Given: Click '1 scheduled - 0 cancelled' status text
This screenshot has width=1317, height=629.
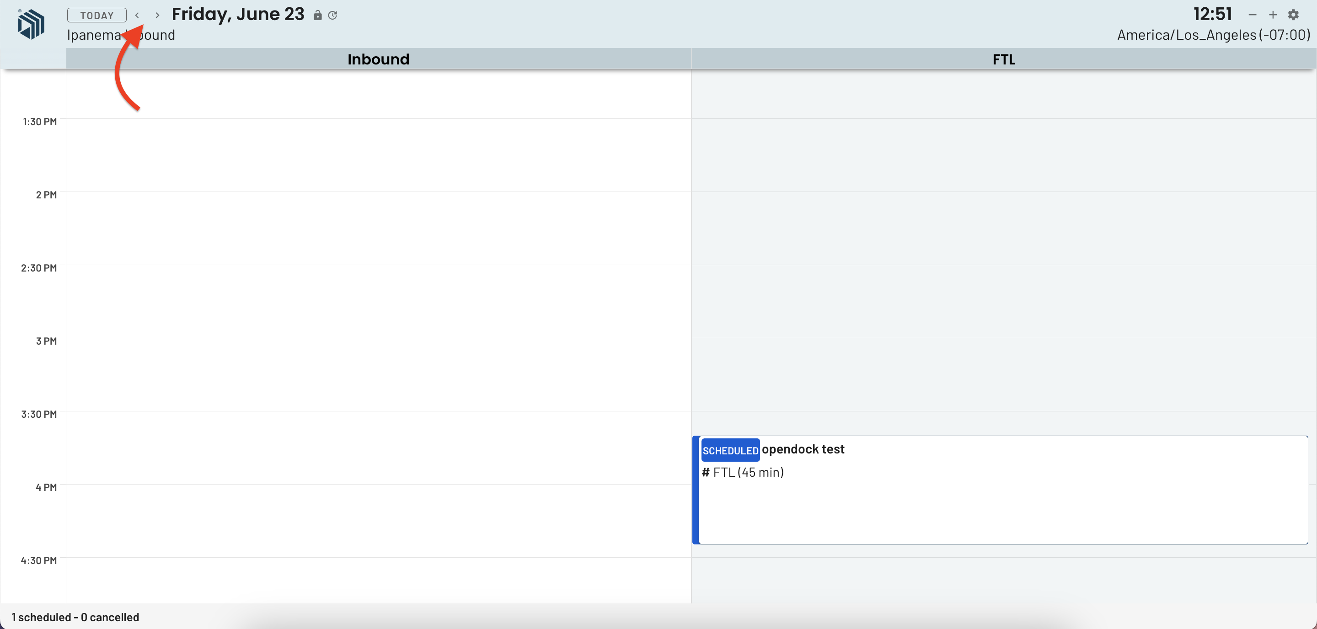Looking at the screenshot, I should 75,617.
